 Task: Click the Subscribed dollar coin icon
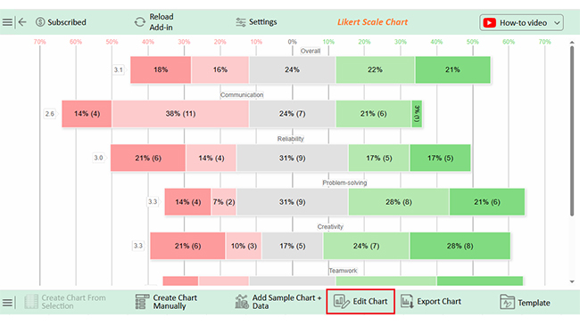40,22
